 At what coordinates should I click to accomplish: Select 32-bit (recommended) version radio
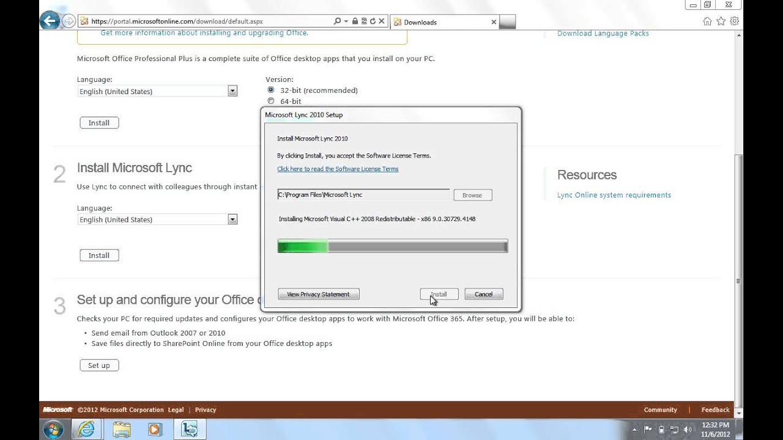271,90
